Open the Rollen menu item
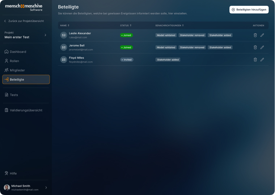Image resolution: width=275 pixels, height=195 pixels. (x=26, y=61)
